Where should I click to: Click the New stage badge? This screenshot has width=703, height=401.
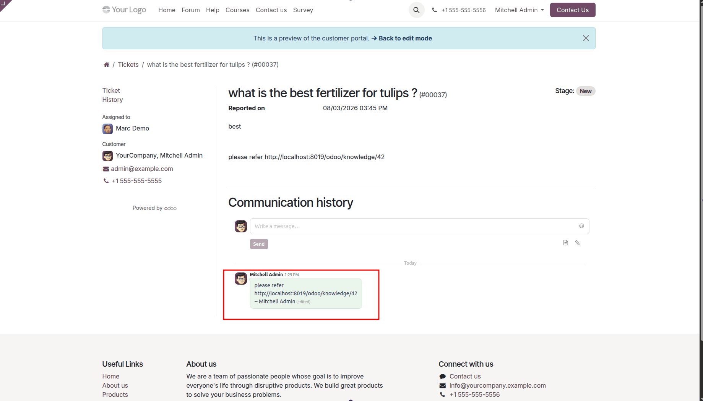pyautogui.click(x=585, y=91)
